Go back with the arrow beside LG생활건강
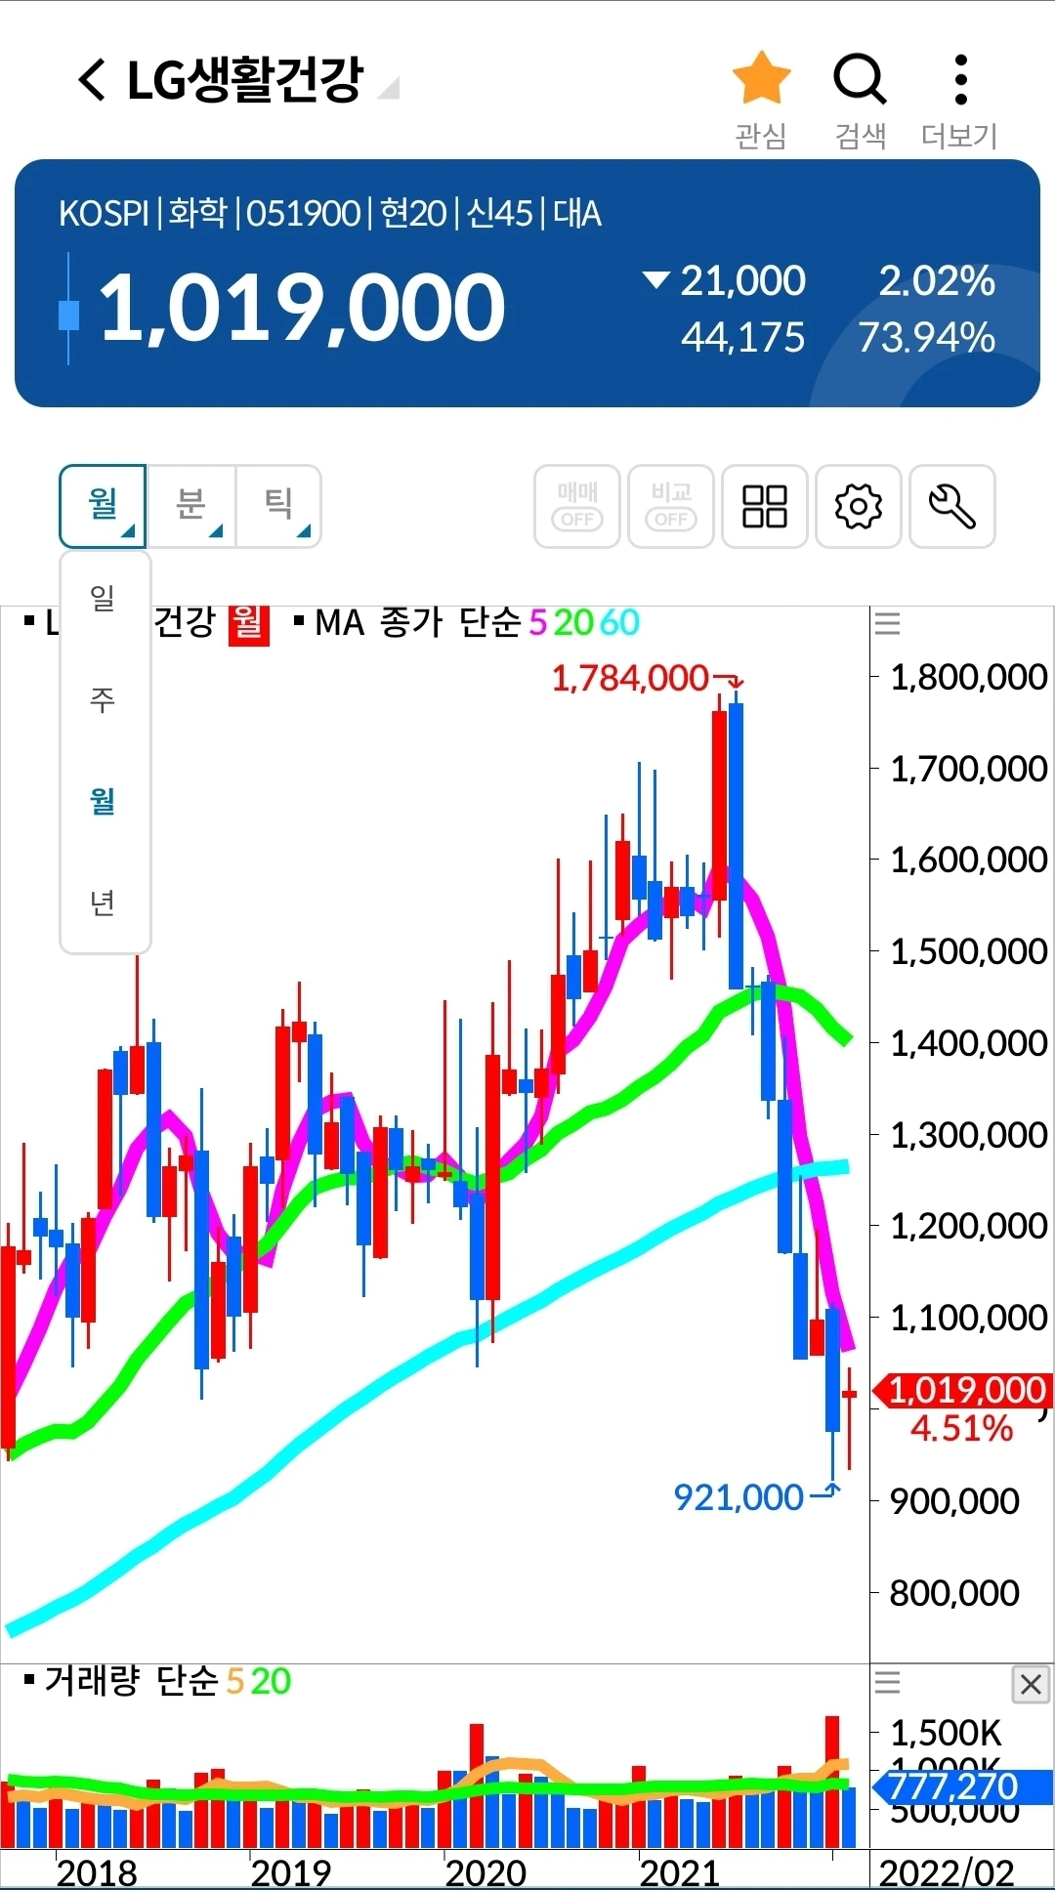The width and height of the screenshot is (1055, 1890). 92,80
